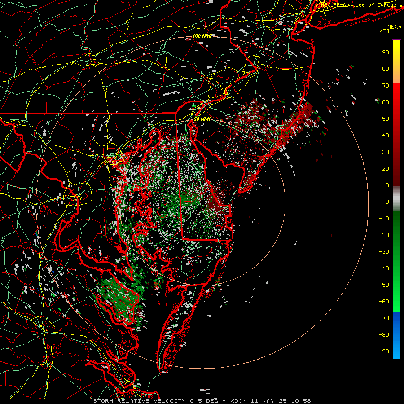Click the KDOX station identifier in the caption
The image size is (404, 404).
[x=238, y=401]
